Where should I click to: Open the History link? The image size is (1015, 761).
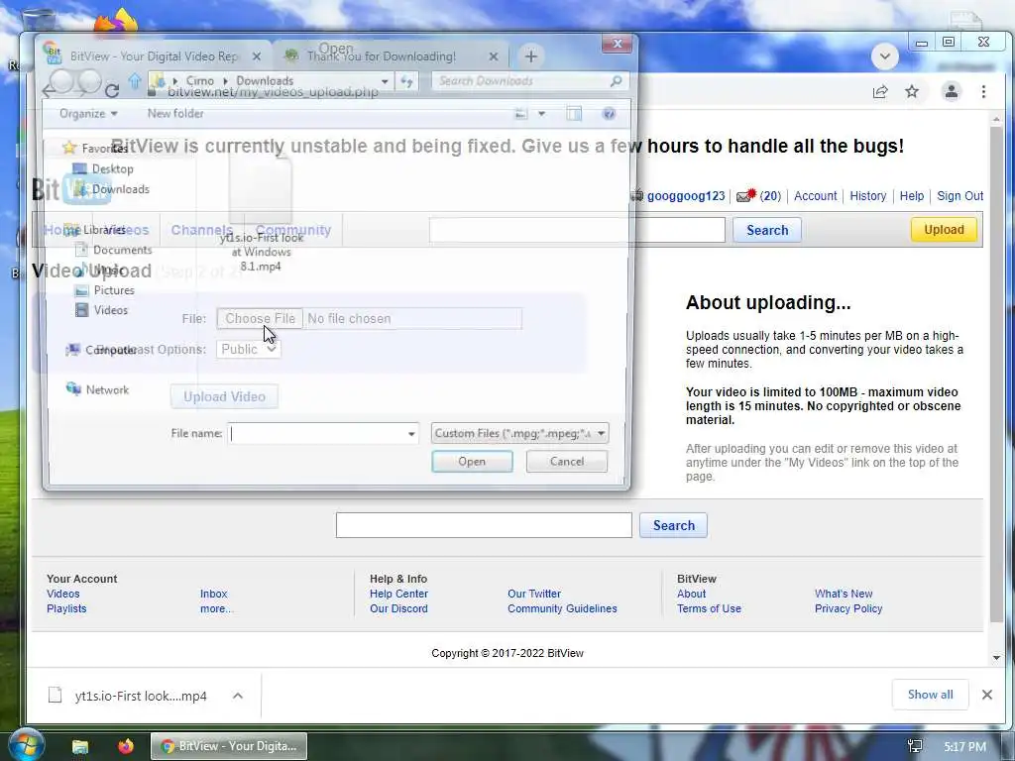click(867, 196)
